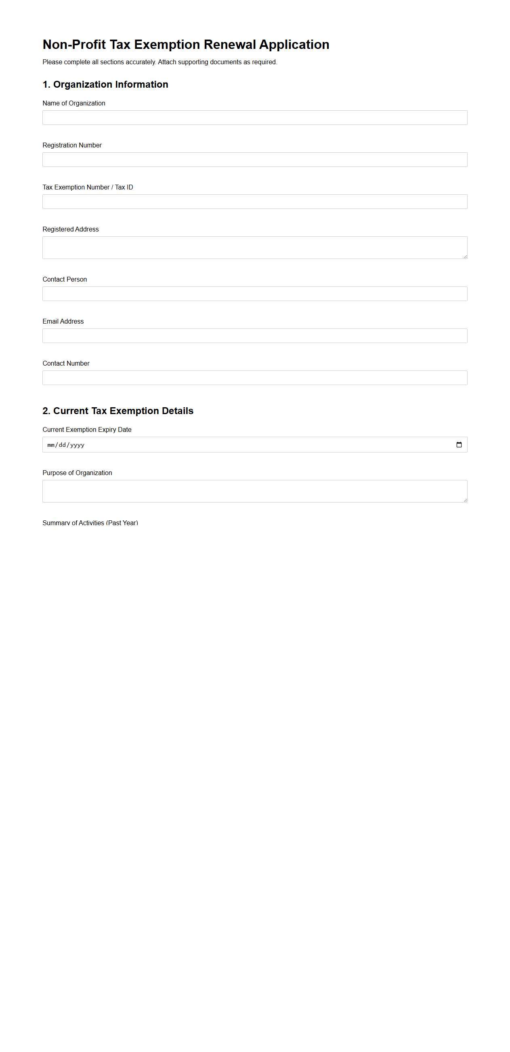This screenshot has width=510, height=1052.
Task: Click the "Email Address" label text
Action: click(63, 322)
